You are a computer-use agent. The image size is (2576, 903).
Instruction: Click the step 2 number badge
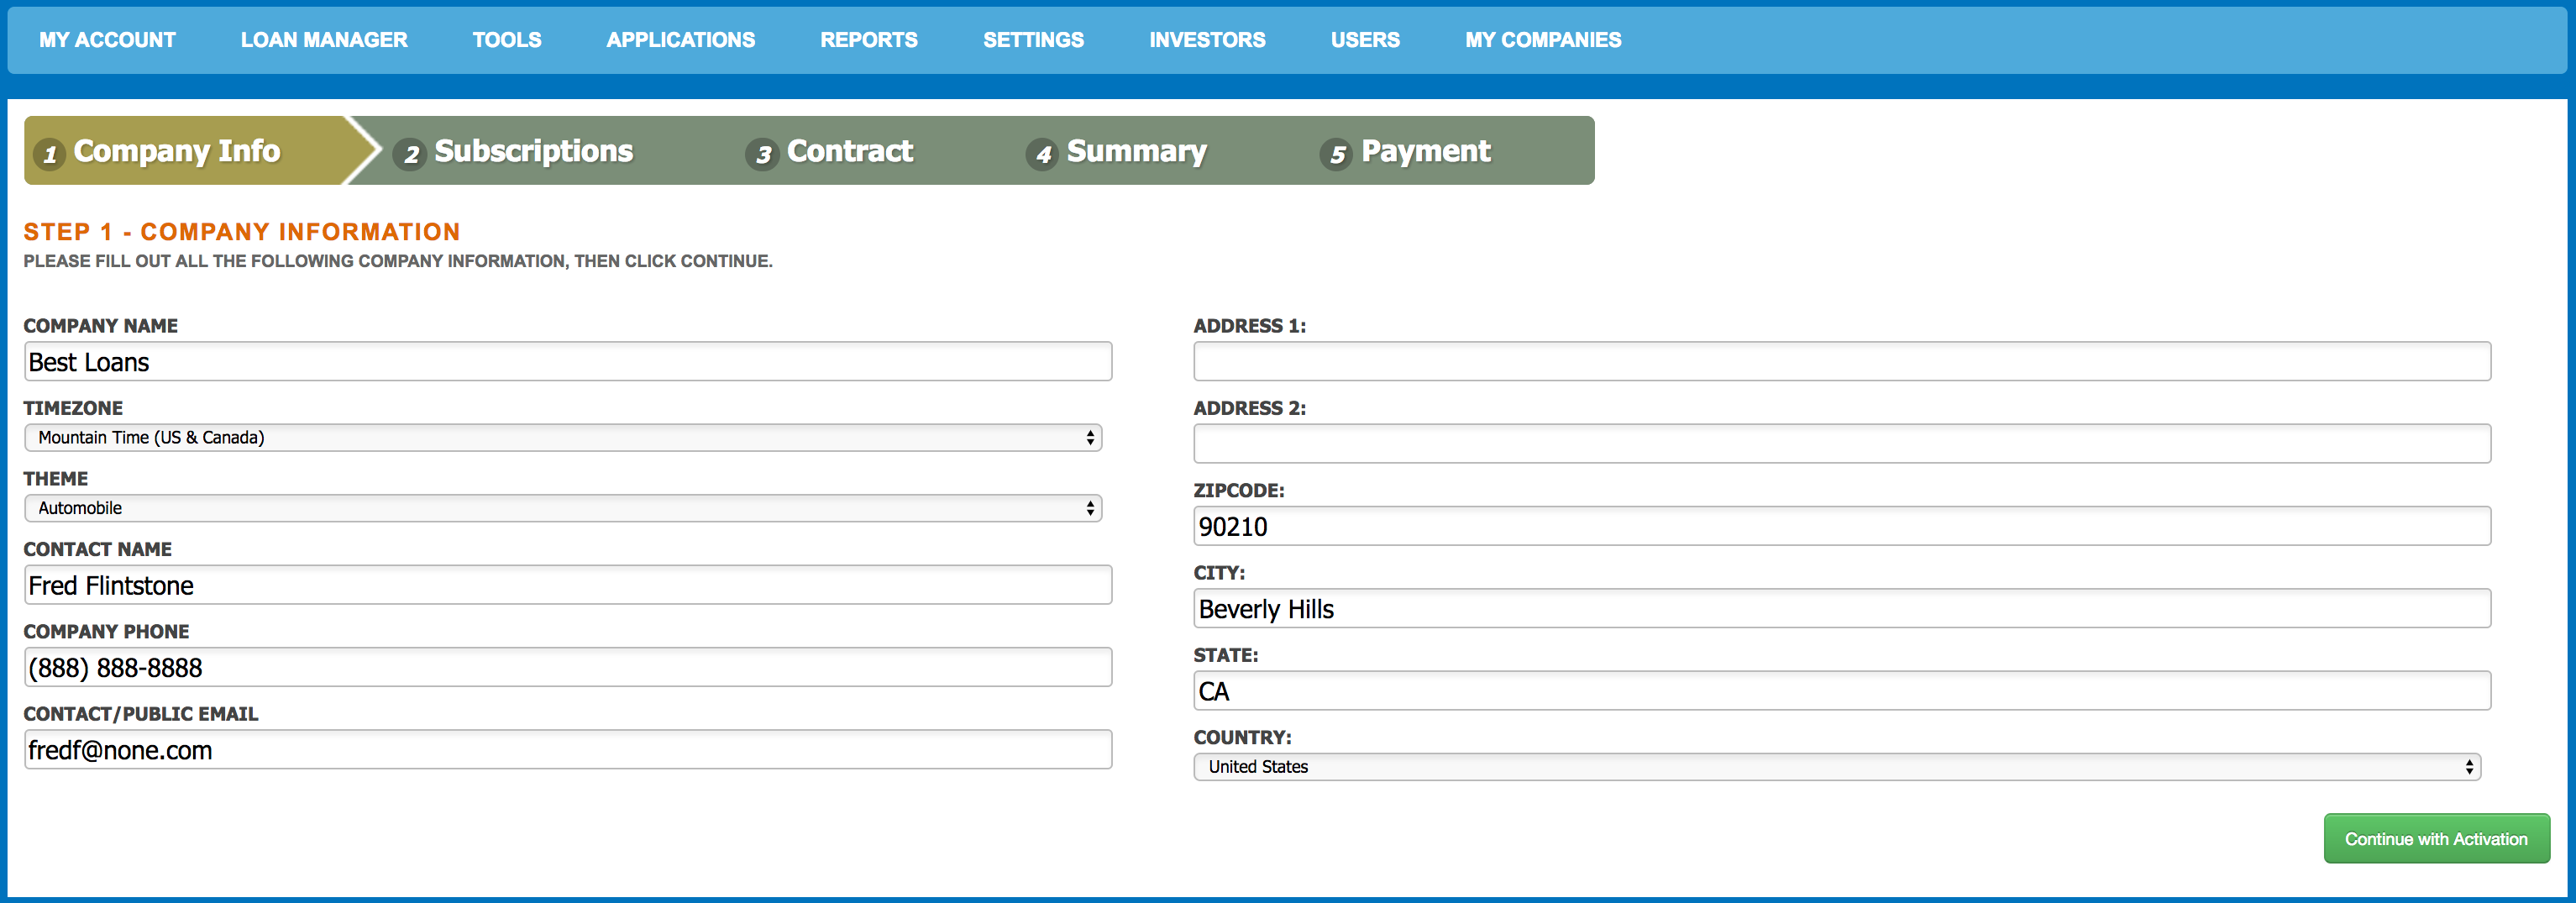(410, 155)
